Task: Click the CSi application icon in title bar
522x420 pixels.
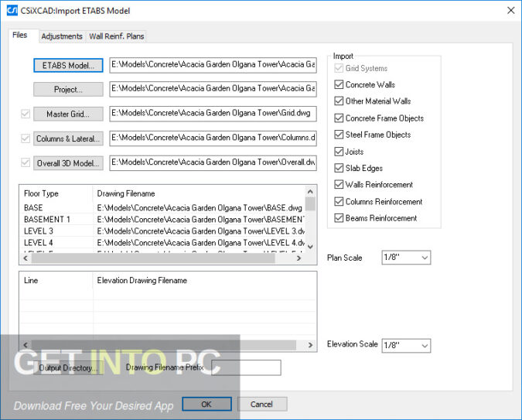Action: point(12,10)
